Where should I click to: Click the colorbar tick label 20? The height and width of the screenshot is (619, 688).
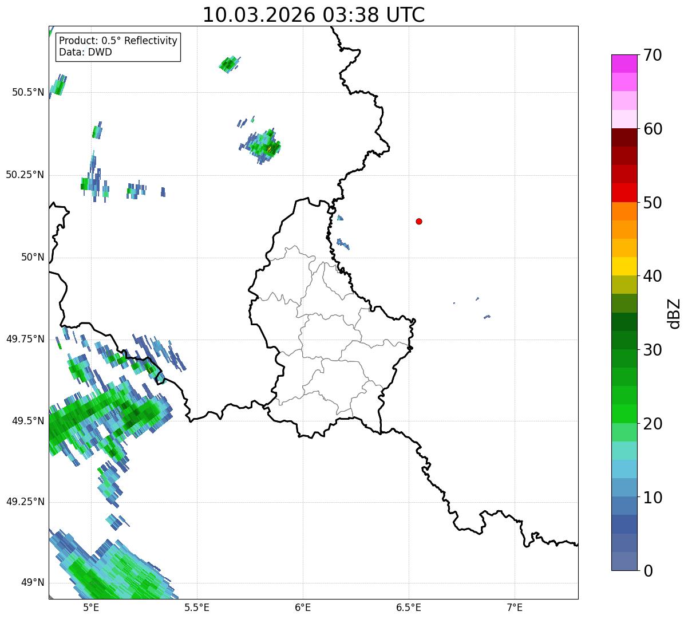click(x=653, y=424)
